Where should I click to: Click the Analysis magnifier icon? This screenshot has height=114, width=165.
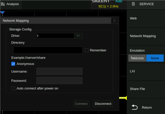[x=3, y=4]
